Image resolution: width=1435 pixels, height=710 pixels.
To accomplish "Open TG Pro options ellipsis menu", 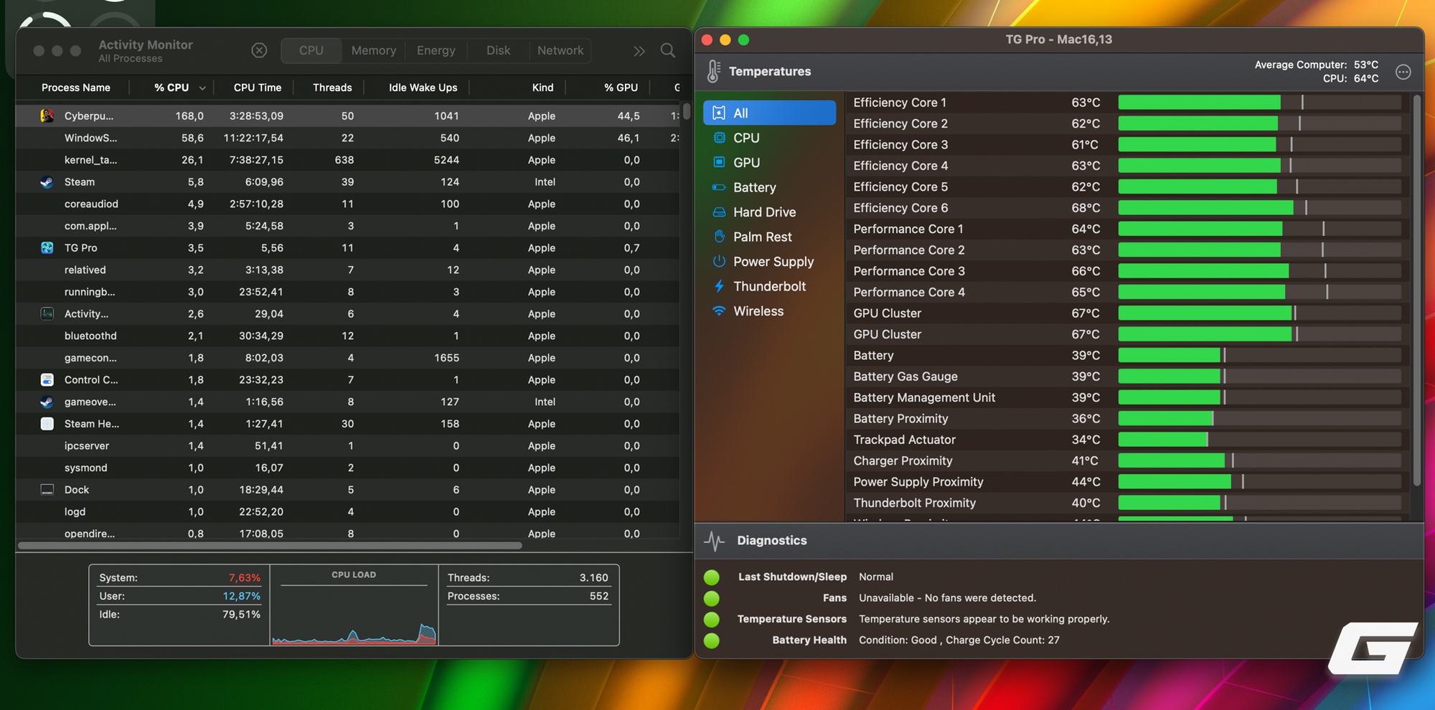I will coord(1403,72).
